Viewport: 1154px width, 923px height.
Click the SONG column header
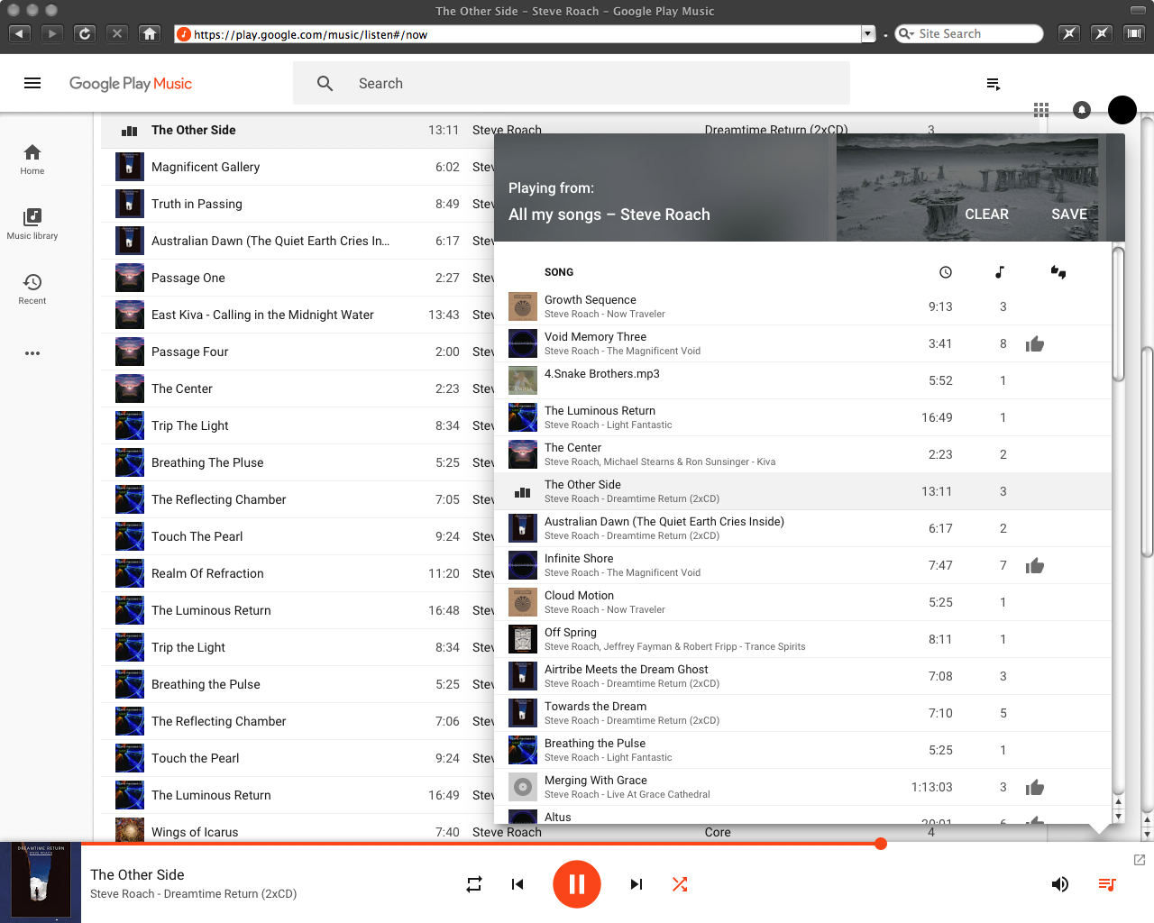click(x=559, y=272)
